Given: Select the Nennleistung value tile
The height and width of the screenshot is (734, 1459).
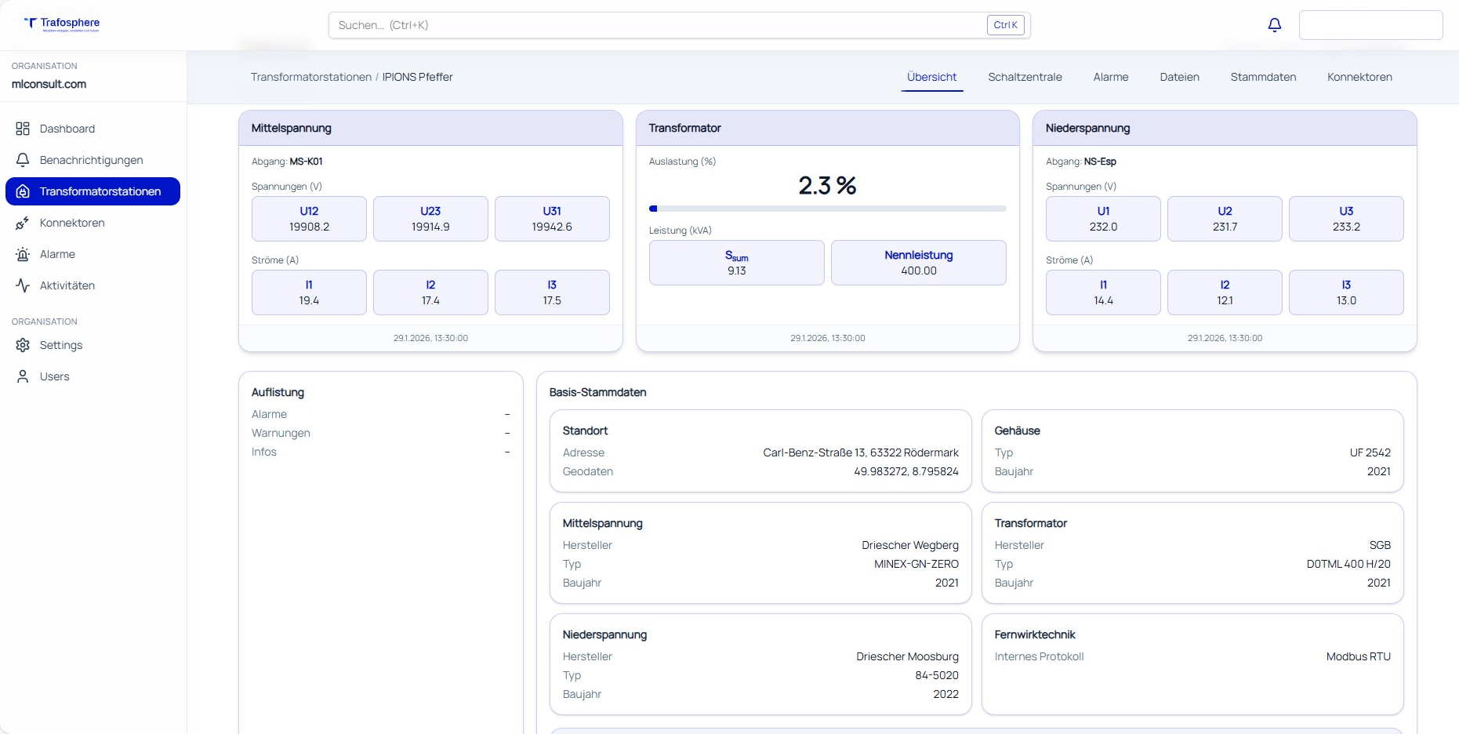Looking at the screenshot, I should 918,263.
